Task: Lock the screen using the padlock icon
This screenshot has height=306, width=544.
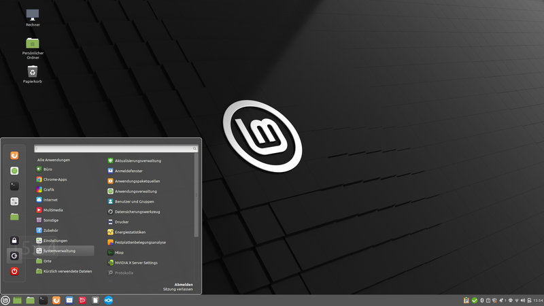Action: coord(14,240)
